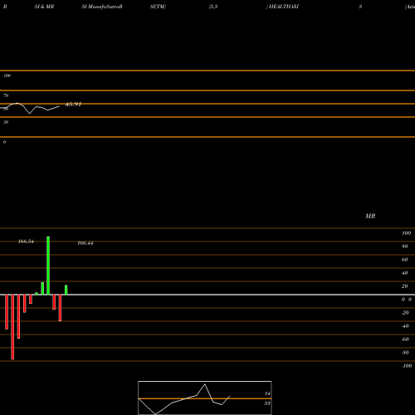Click the last green bar on the right
The image size is (415, 415).
click(66, 290)
